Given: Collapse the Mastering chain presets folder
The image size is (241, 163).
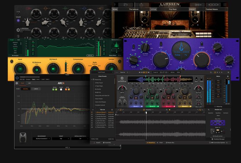Looking at the screenshot, I should click(x=92, y=80).
